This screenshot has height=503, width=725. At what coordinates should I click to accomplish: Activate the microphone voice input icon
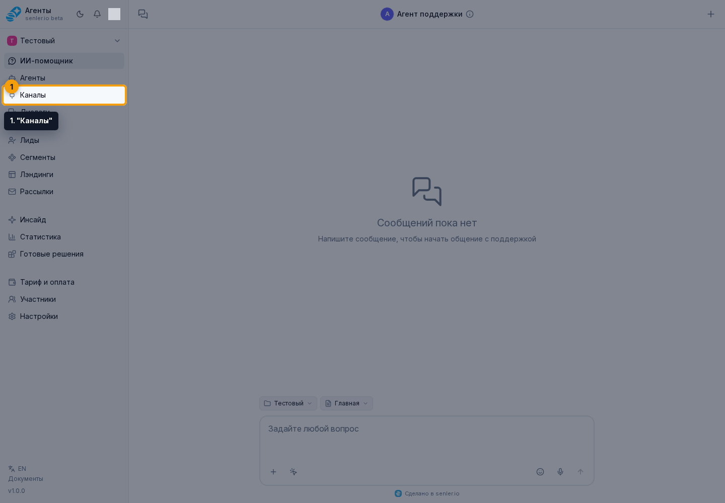[x=560, y=472]
